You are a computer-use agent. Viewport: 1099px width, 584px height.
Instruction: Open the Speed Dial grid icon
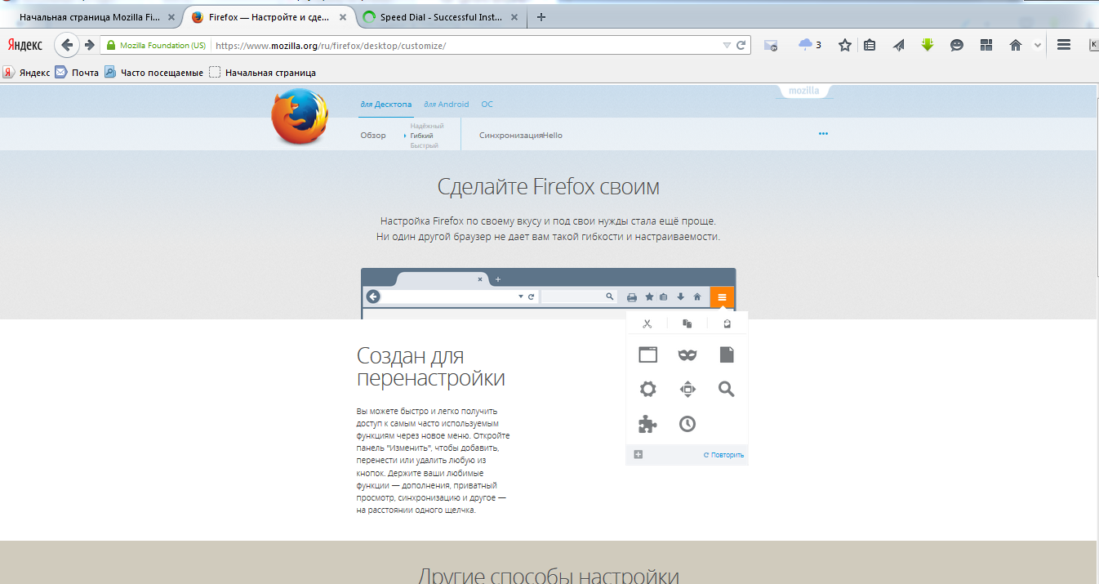click(986, 46)
